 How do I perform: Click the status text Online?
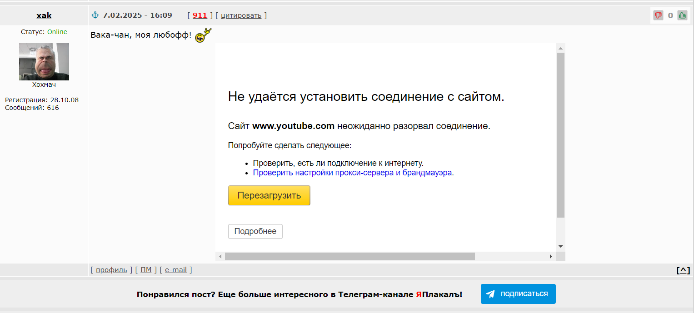point(57,32)
